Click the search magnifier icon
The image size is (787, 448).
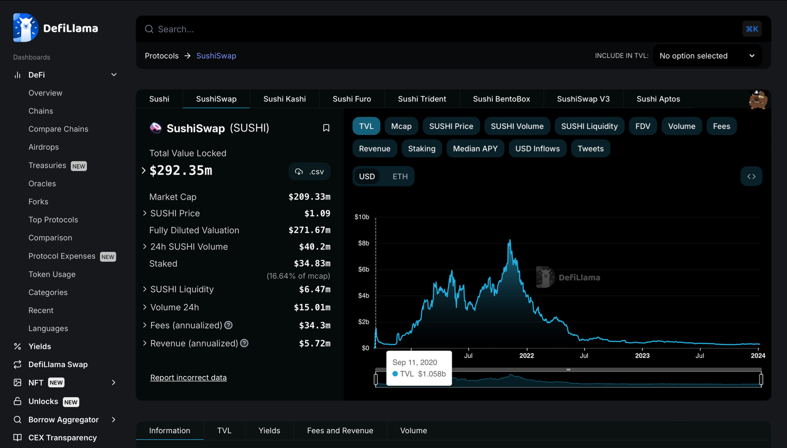coord(149,29)
